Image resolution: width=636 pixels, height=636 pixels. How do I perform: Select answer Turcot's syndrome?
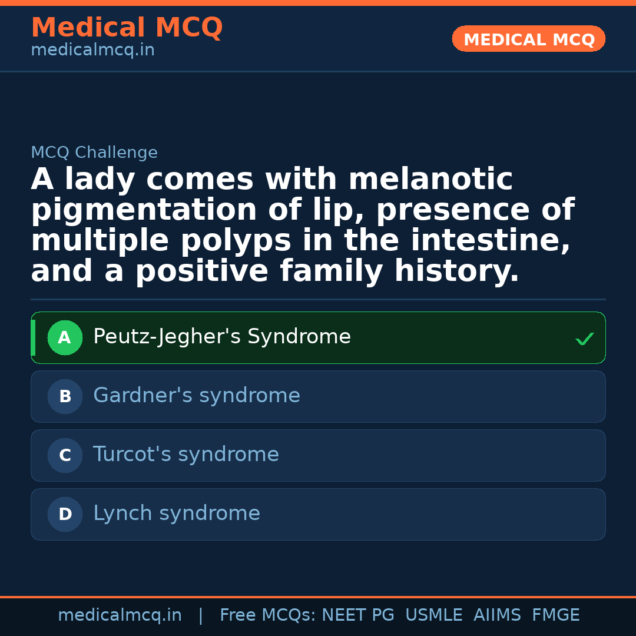186,454
